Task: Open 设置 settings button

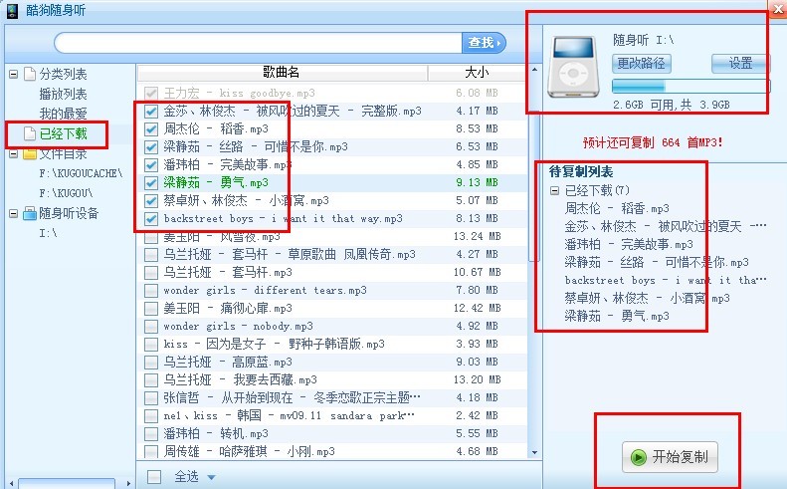Action: coord(740,64)
